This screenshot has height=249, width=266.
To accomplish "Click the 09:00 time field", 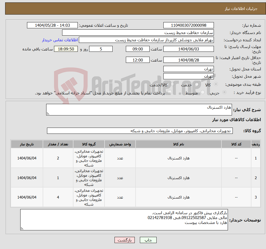I will 138,49.
